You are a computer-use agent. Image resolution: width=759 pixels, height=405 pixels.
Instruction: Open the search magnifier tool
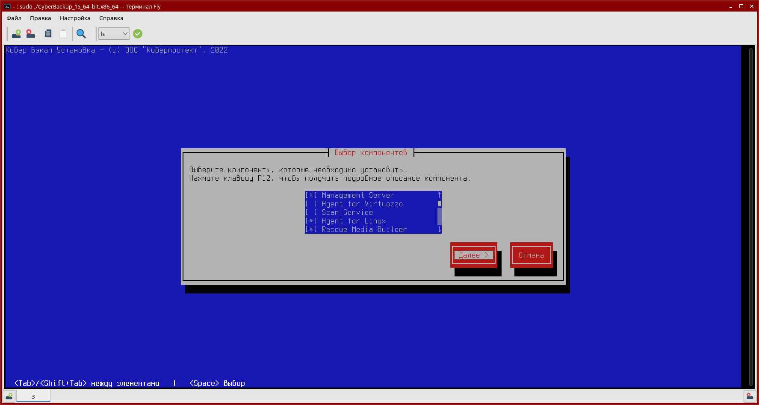click(x=81, y=34)
